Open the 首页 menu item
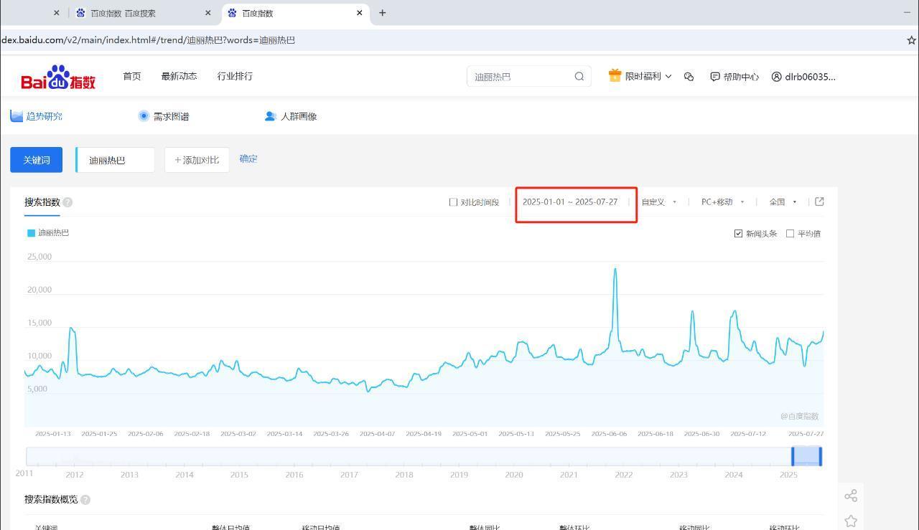The image size is (919, 530). pyautogui.click(x=132, y=76)
